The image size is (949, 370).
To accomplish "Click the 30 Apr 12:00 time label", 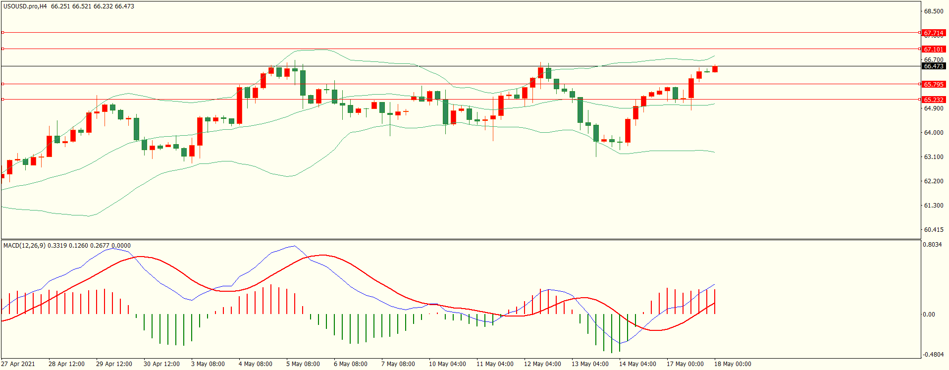I will [161, 364].
